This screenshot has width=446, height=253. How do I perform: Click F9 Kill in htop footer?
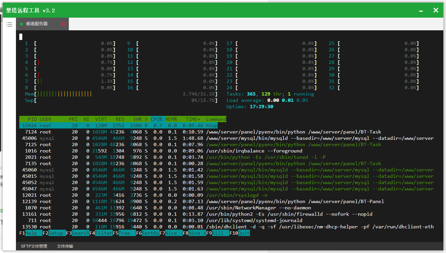218,233
